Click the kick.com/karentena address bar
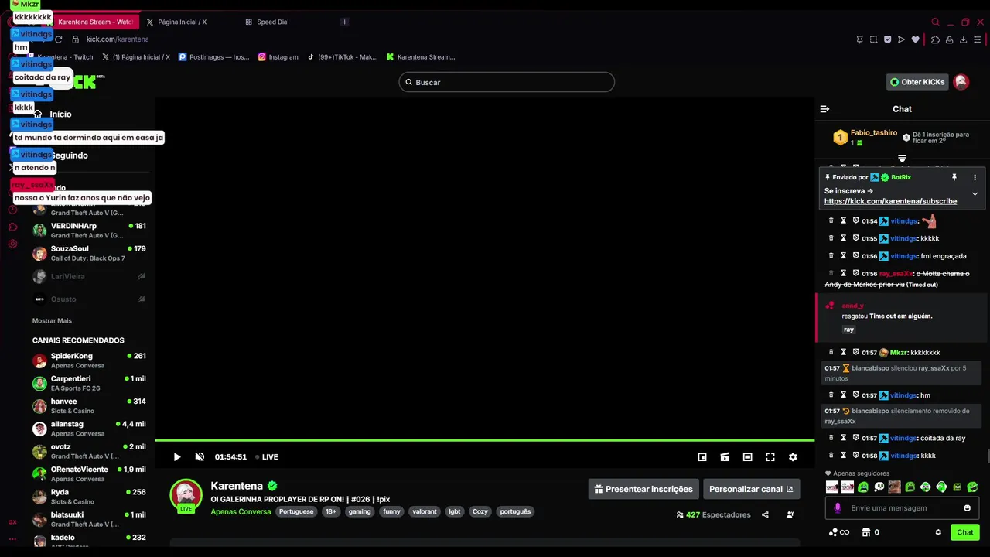 118,39
